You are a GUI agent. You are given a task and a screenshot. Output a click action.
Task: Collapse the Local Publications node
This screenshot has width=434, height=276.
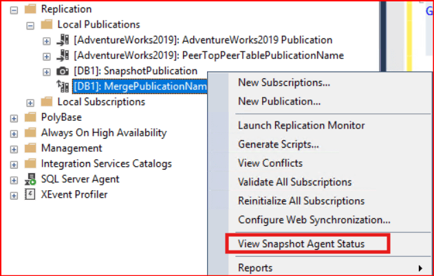(30, 25)
